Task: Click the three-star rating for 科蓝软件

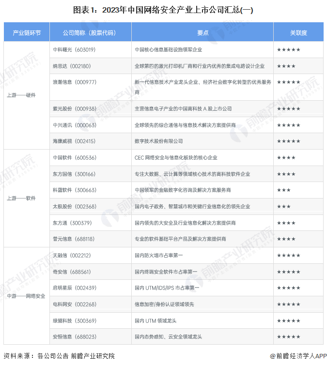Action: (284, 190)
